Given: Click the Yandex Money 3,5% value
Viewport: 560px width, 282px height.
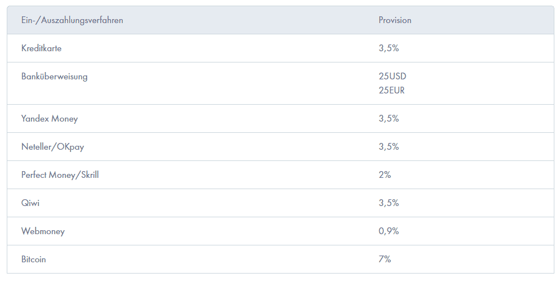Looking at the screenshot, I should tap(388, 119).
